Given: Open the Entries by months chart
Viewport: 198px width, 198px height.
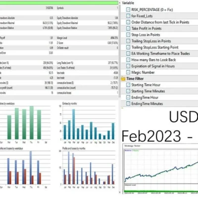Looking at the screenshot, I should coord(87,123).
